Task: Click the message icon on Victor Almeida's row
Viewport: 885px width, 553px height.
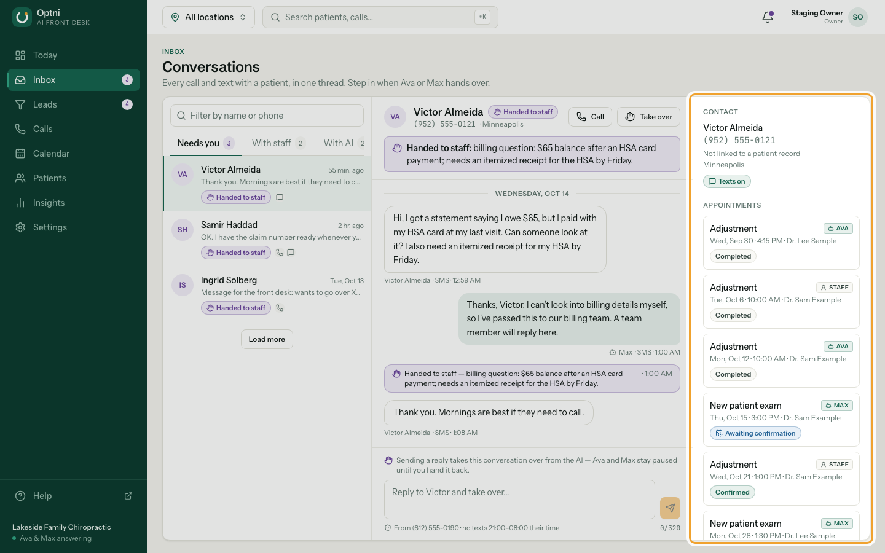Action: click(280, 197)
